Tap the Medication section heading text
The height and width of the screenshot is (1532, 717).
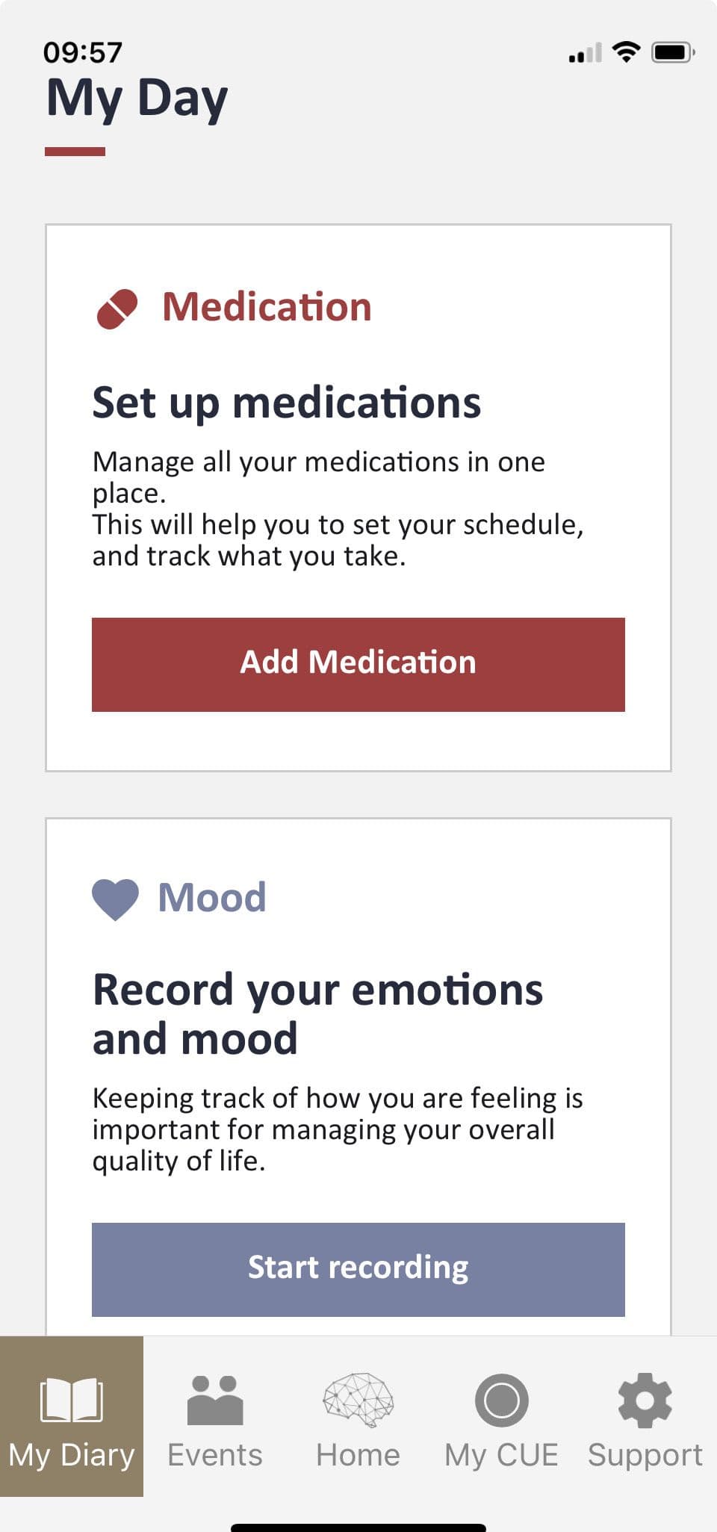(267, 307)
